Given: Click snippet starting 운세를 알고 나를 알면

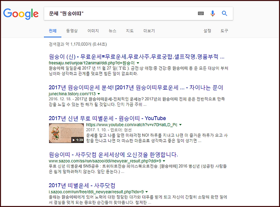Looking at the screenshot, I should point(157,138).
